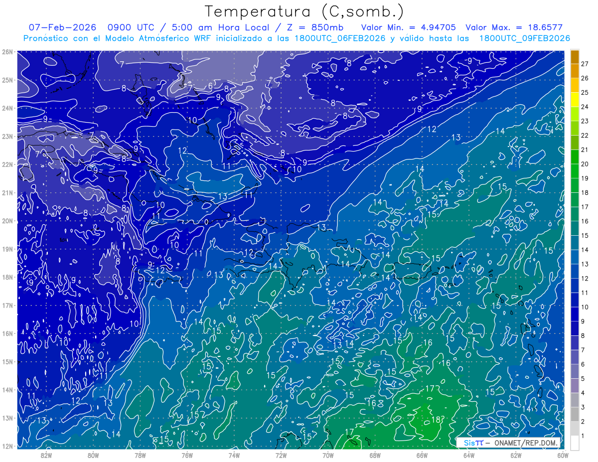Click the "62W" longitude label
This screenshot has width=598, height=462.
(516, 455)
